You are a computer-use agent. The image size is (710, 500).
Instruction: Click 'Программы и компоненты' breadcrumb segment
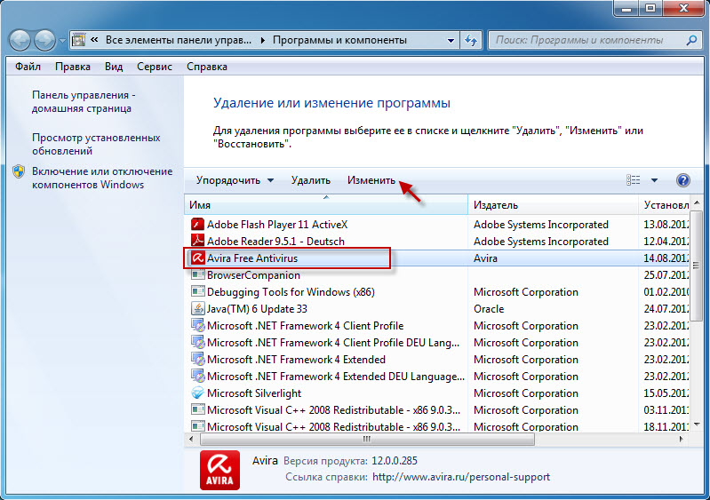click(339, 40)
